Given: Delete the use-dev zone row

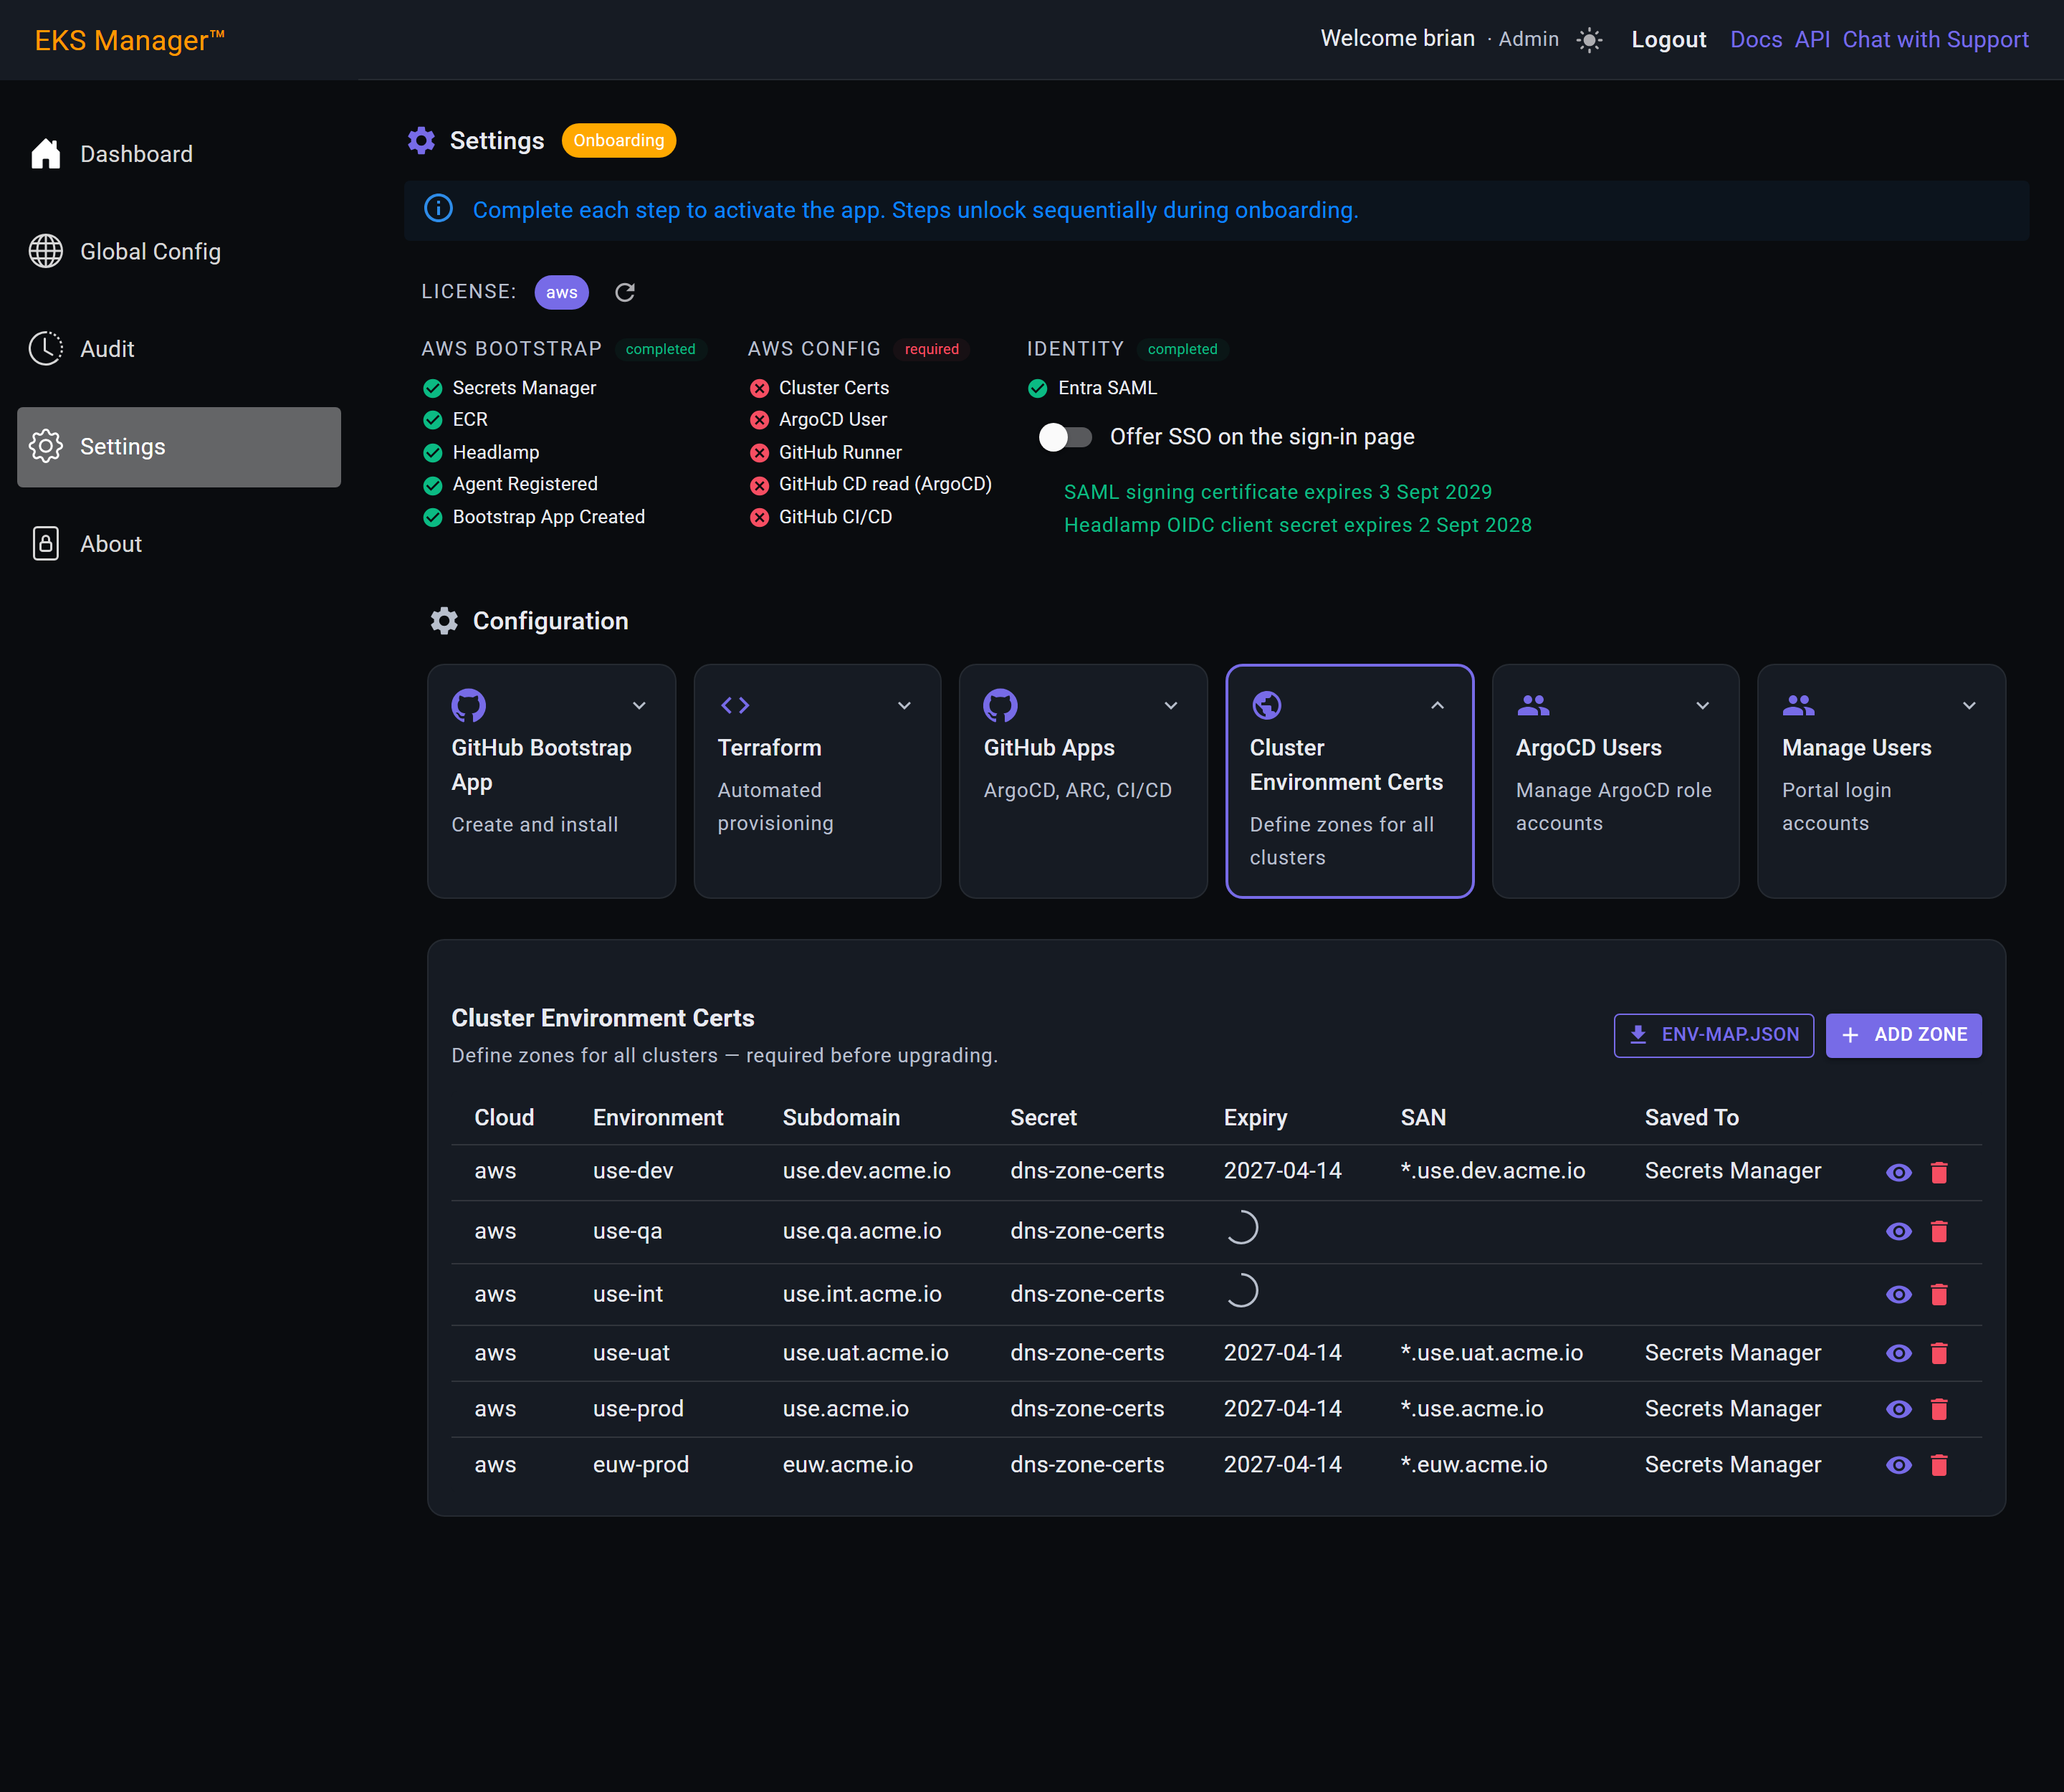Looking at the screenshot, I should 1939,1172.
